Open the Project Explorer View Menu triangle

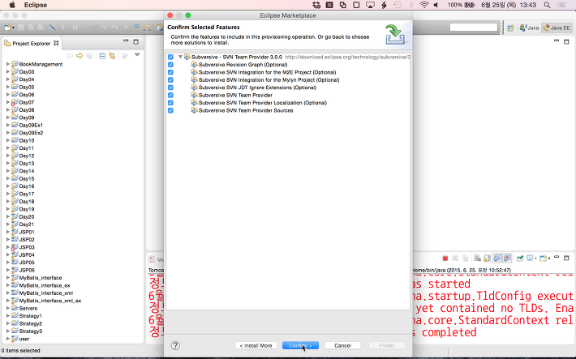tap(137, 54)
